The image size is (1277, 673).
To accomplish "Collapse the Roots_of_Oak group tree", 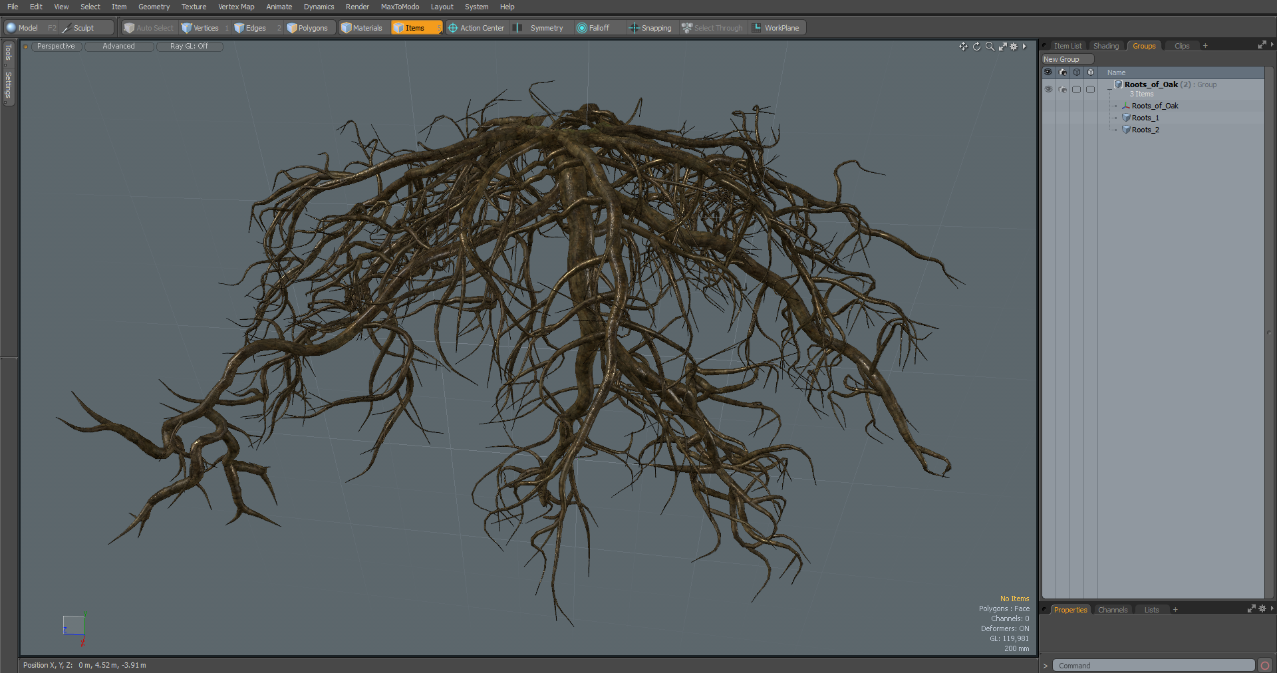I will [1109, 88].
